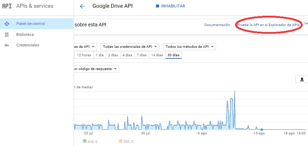Click the Panel de control dashboard icon

click(x=7, y=24)
